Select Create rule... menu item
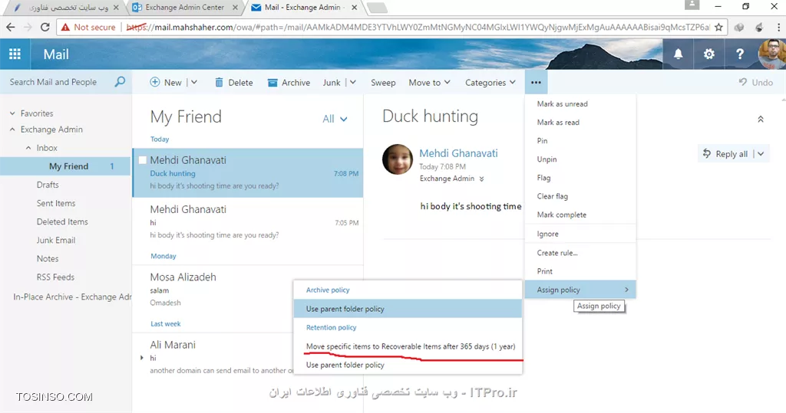786x413 pixels. pos(580,253)
